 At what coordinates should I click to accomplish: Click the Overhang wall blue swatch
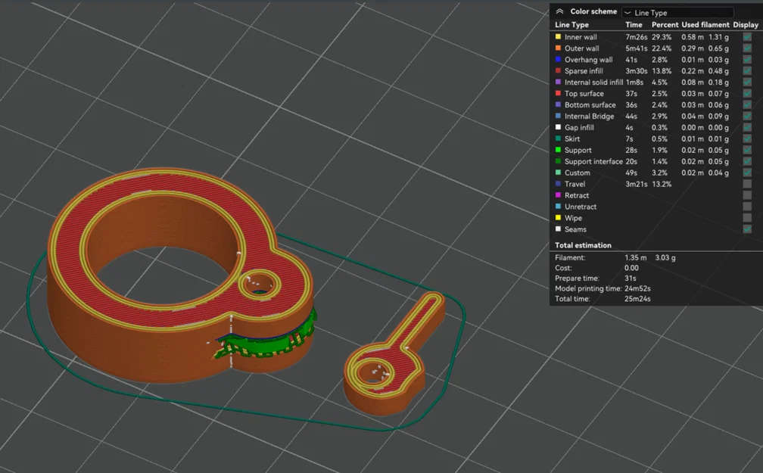pyautogui.click(x=558, y=59)
